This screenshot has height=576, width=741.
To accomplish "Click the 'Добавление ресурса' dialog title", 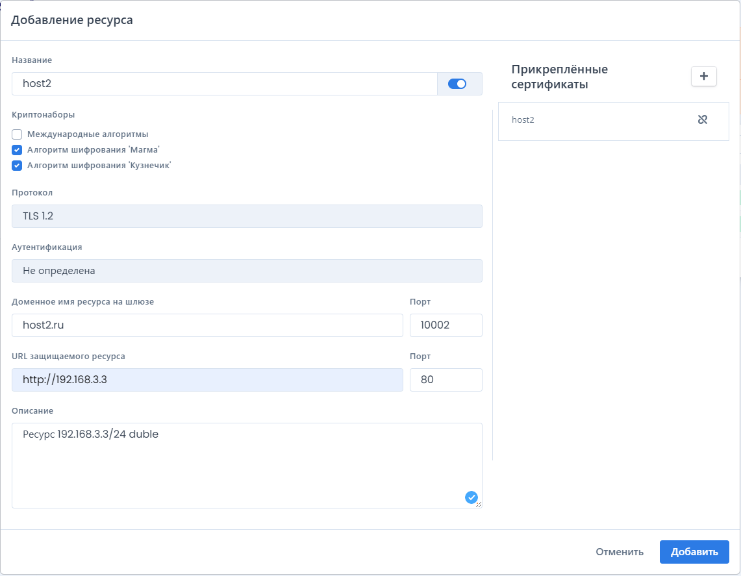I will coord(72,20).
